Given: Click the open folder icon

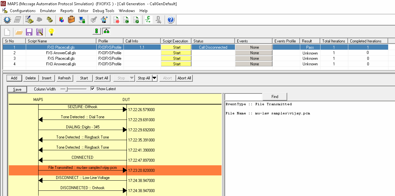Looking at the screenshot, I should click(19, 32).
